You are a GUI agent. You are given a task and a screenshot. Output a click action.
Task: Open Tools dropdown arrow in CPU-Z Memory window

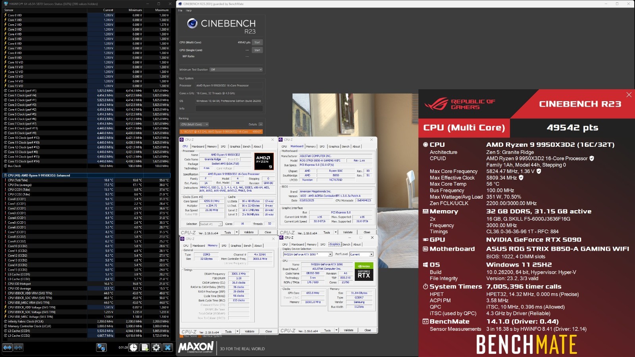(237, 331)
